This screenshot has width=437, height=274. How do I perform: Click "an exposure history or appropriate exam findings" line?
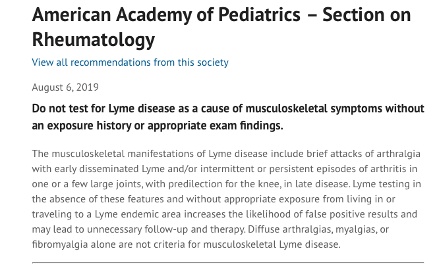[x=158, y=126]
